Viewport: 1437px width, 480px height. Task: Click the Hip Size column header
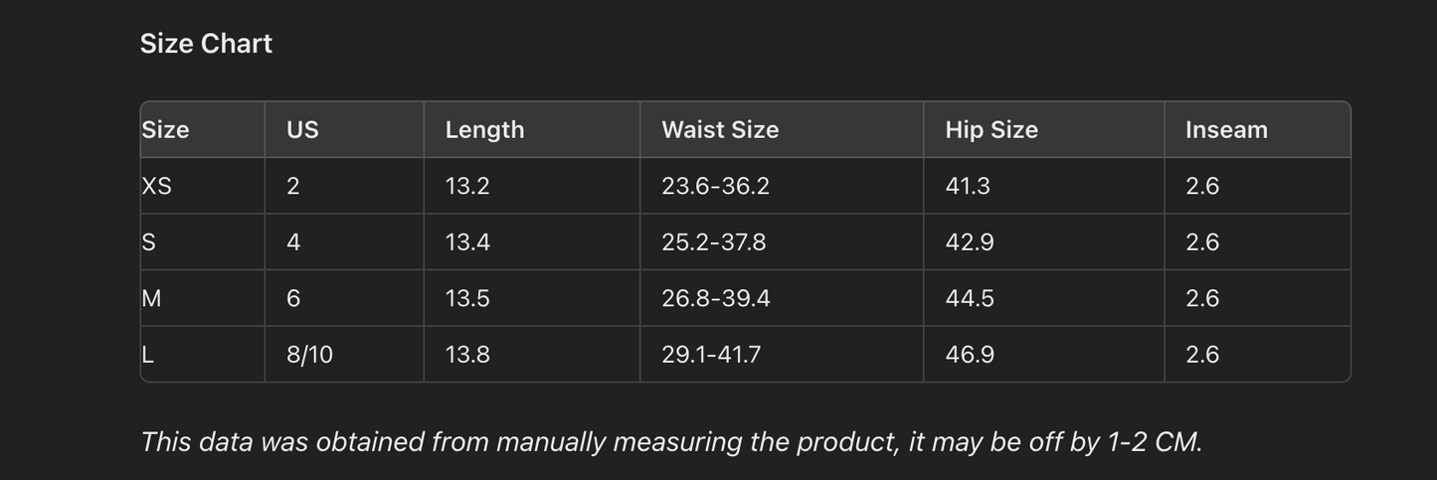991,130
